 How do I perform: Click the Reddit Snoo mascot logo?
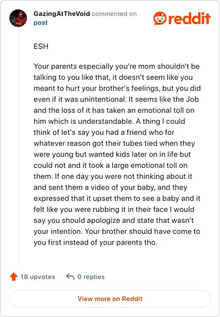pos(160,18)
